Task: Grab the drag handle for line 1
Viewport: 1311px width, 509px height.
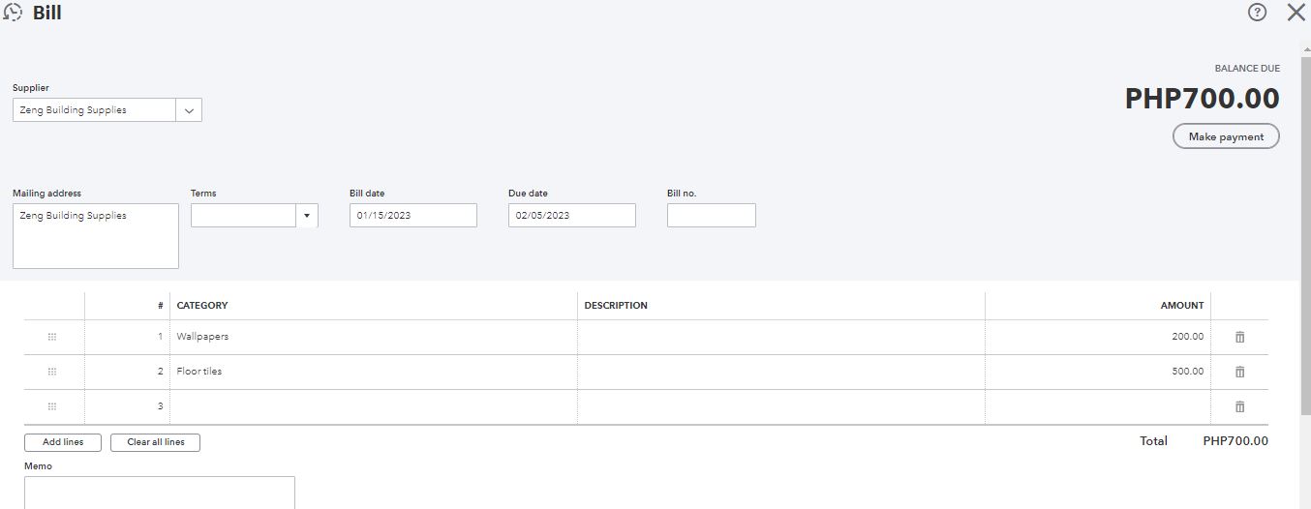Action: (52, 337)
